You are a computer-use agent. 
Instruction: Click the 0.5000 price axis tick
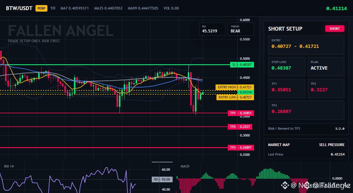pyautogui.click(x=245, y=59)
